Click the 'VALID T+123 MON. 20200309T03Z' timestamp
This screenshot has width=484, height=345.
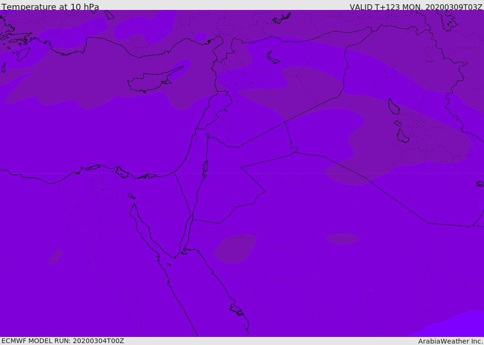tap(416, 7)
